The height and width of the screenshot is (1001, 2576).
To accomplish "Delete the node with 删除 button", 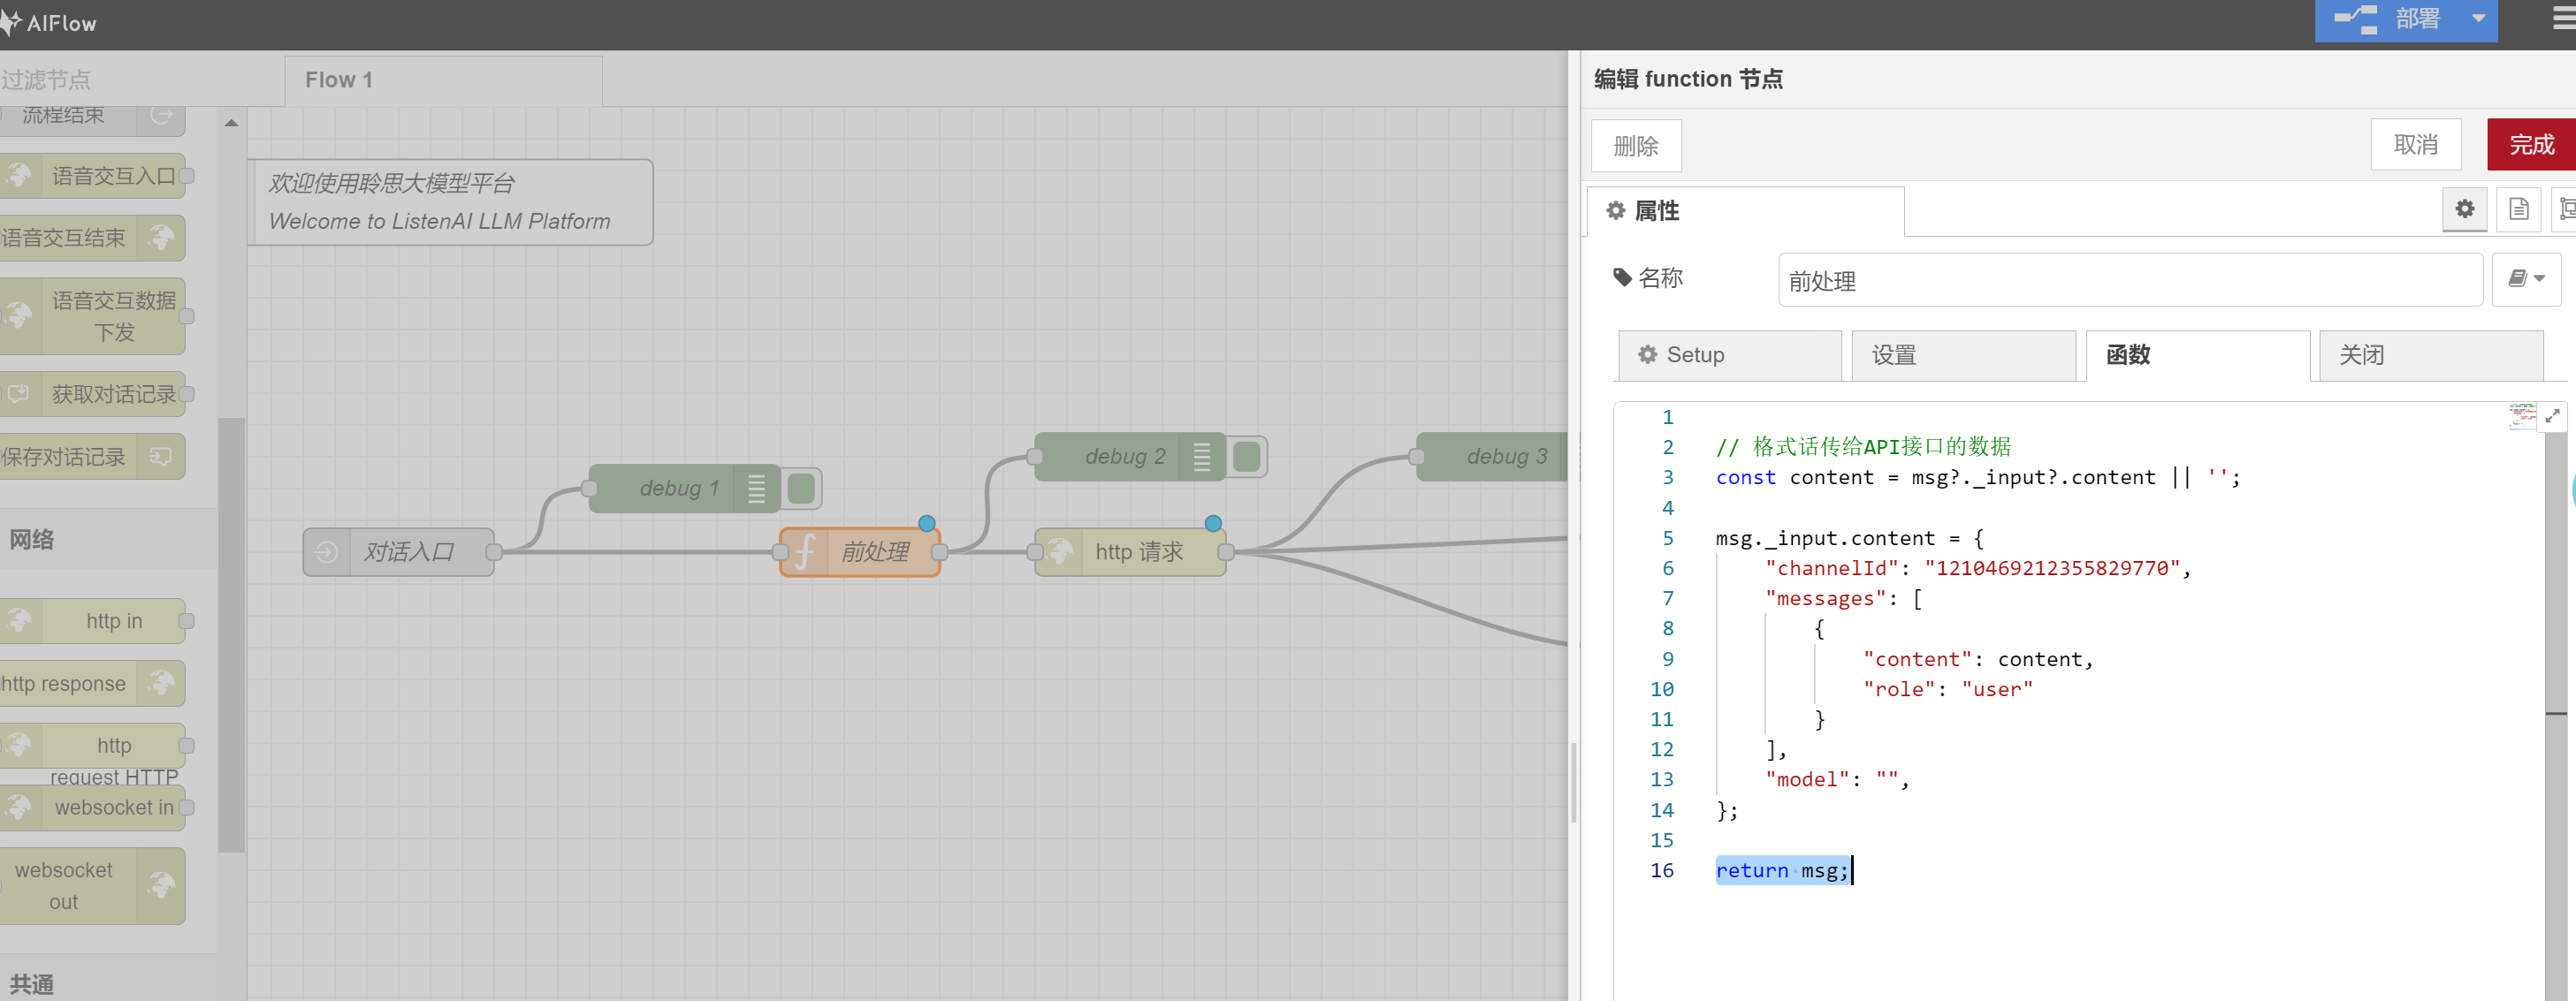I will point(1636,146).
